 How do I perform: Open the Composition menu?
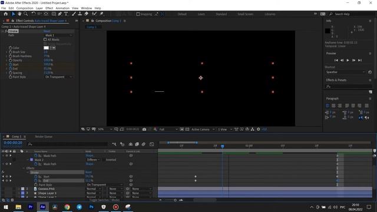point(25,8)
